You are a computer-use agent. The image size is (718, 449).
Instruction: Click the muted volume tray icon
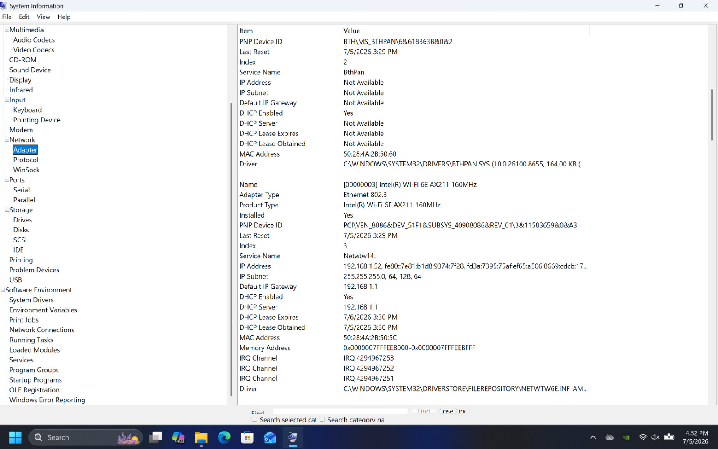point(655,437)
